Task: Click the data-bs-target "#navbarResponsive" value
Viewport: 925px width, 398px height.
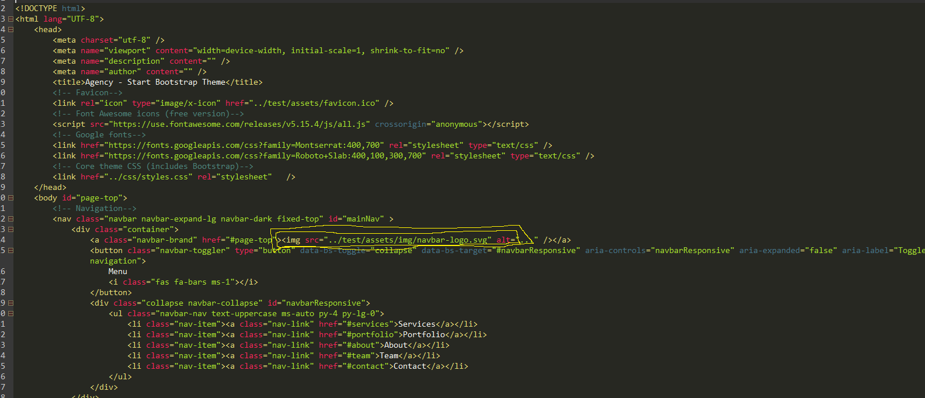Action: (536, 251)
